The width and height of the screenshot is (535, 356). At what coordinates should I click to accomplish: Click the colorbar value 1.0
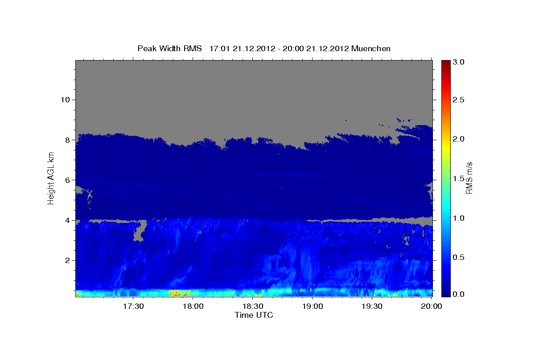click(459, 218)
